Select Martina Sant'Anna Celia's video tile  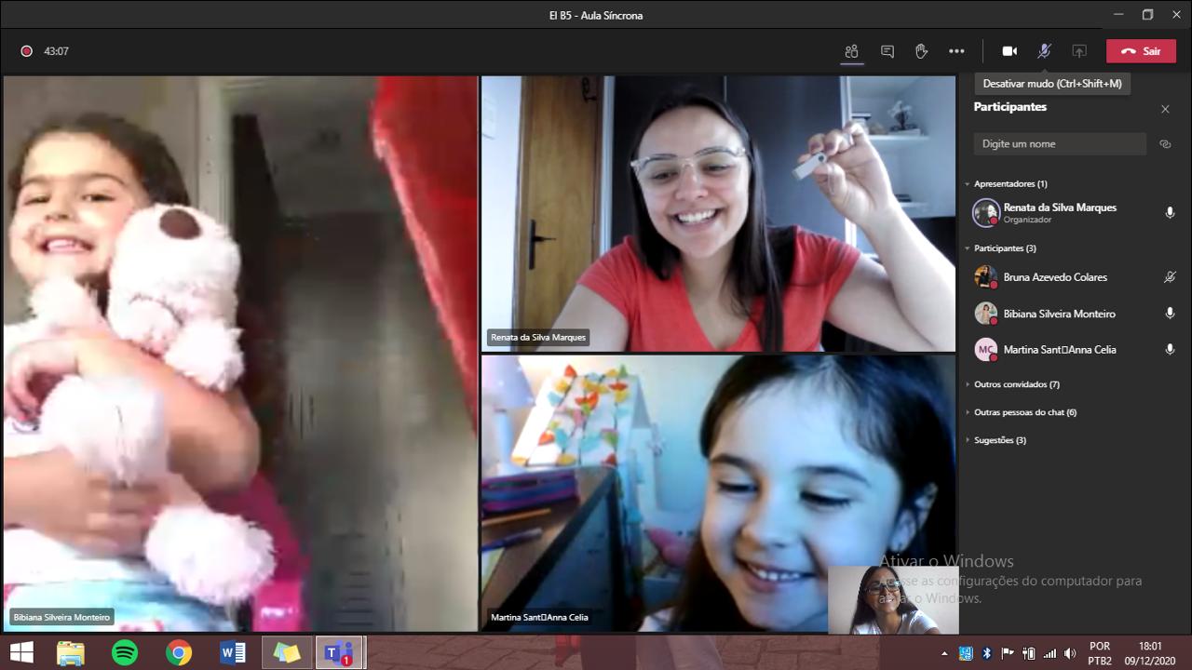[x=718, y=493]
